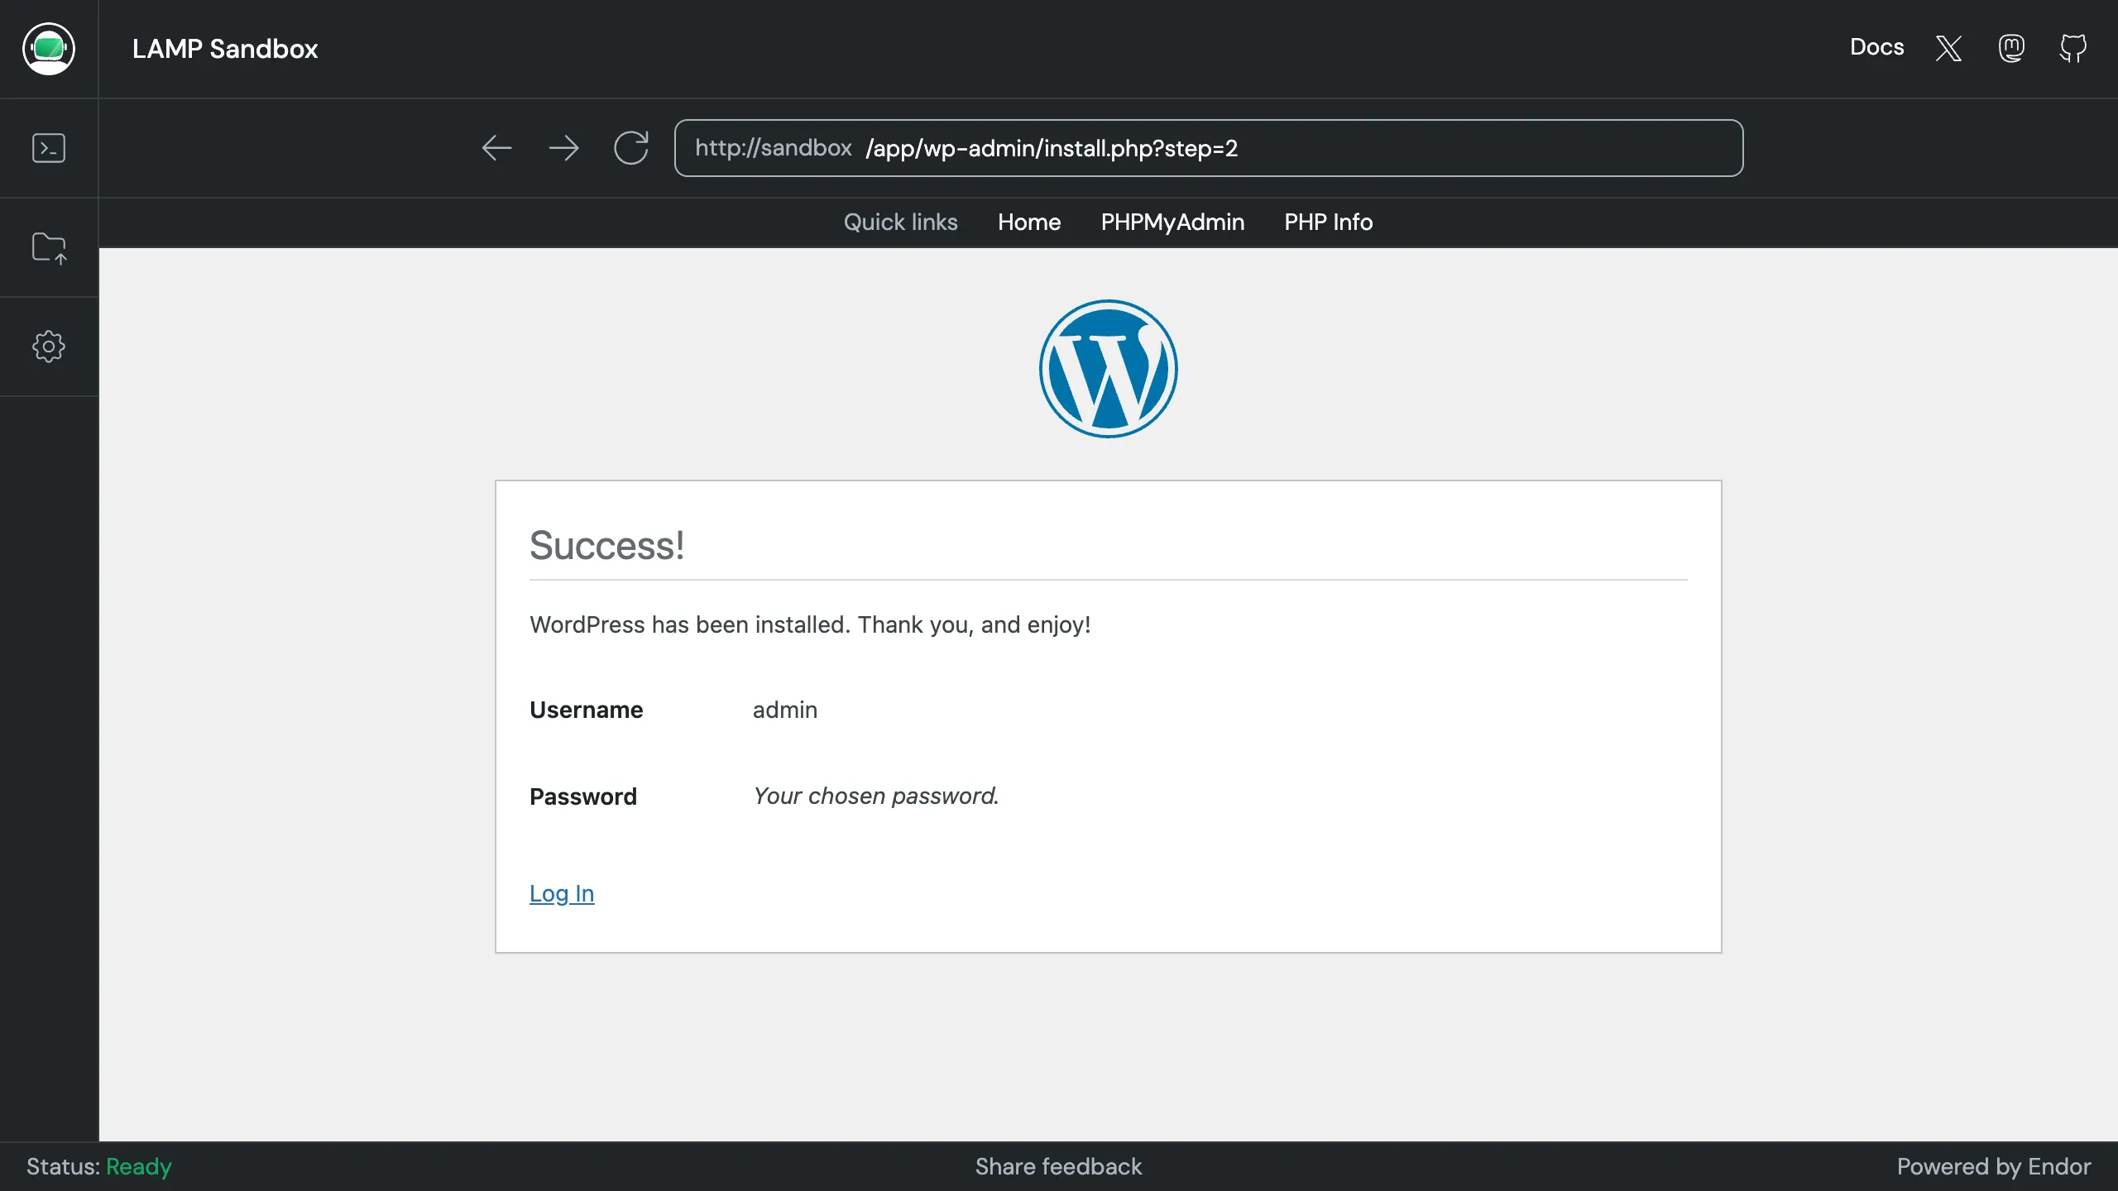Image resolution: width=2118 pixels, height=1191 pixels.
Task: Open PHP Info from quick links
Action: 1327,222
